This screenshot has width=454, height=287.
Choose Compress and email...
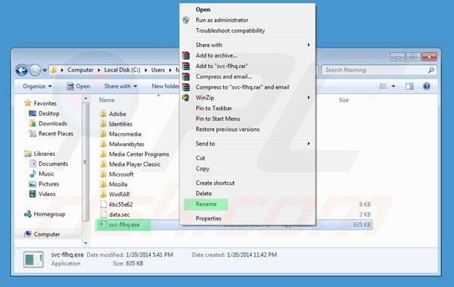point(224,76)
